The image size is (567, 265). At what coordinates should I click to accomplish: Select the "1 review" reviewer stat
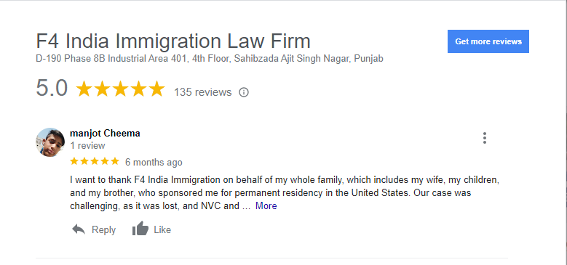[x=87, y=146]
